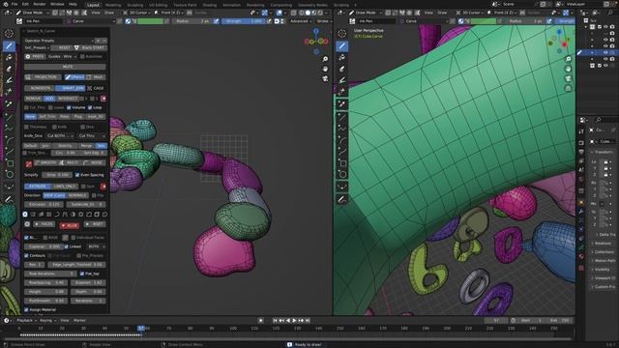Click the LINES_ONLY button
Image resolution: width=619 pixels, height=348 pixels.
65,187
